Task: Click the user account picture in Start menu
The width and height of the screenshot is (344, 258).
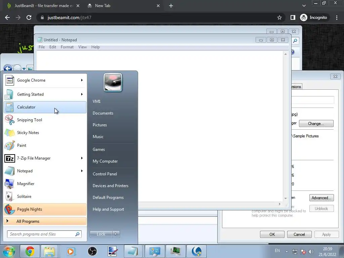Action: 113,82
